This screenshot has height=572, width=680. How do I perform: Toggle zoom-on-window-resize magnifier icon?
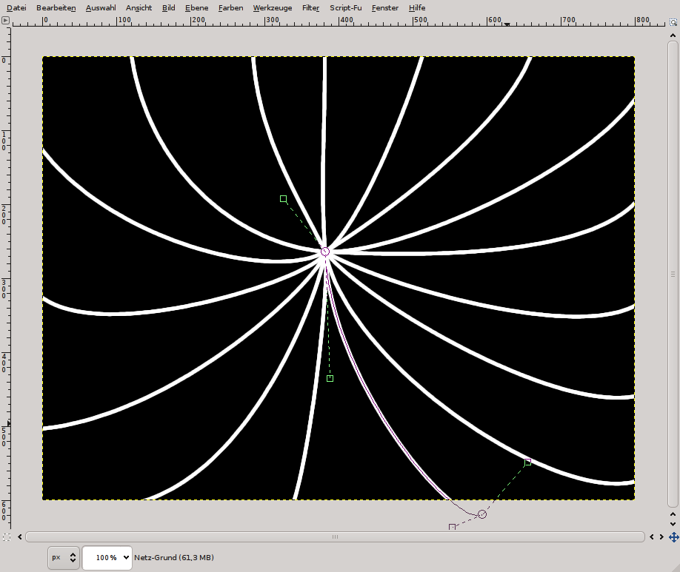tap(673, 21)
